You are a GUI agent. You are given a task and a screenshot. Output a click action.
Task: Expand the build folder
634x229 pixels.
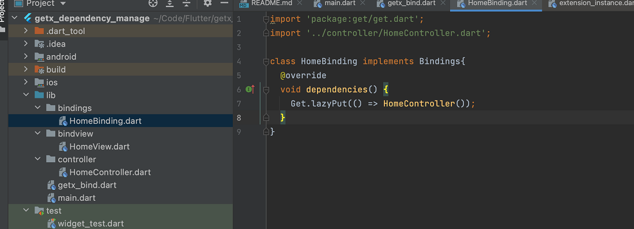(x=27, y=70)
